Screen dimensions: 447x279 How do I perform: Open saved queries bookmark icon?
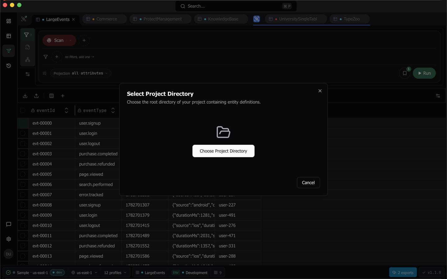point(405,73)
